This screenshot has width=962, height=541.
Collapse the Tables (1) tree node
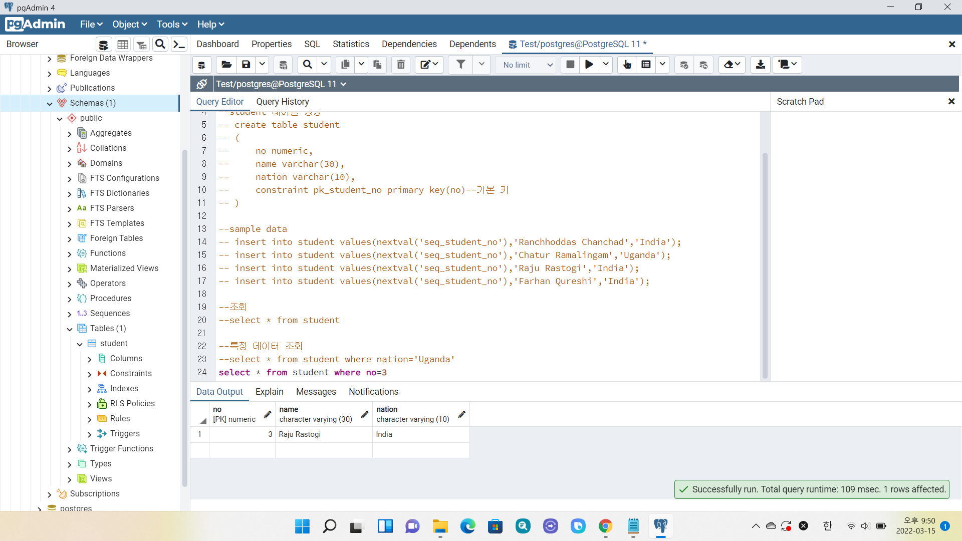pyautogui.click(x=70, y=329)
